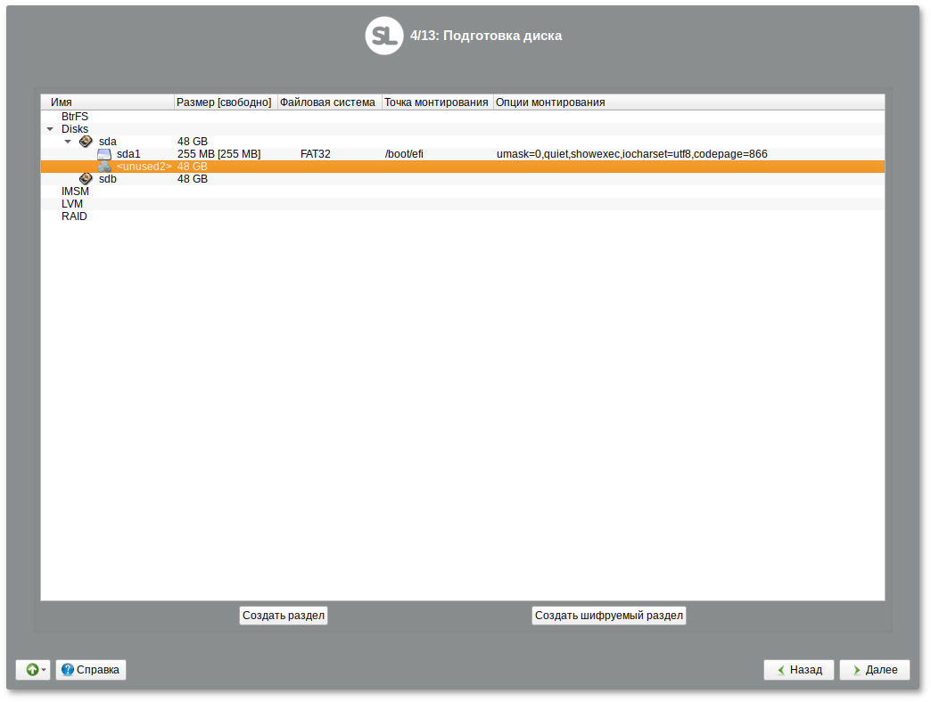Click the unused2 free space icon
Screen dimensions: 931x702
tap(104, 167)
